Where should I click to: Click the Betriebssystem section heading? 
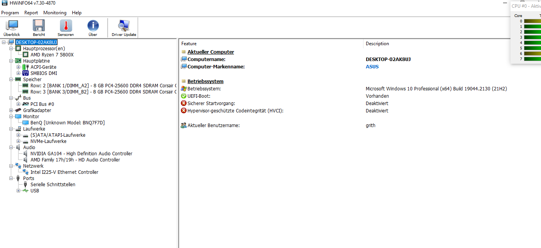pos(205,81)
